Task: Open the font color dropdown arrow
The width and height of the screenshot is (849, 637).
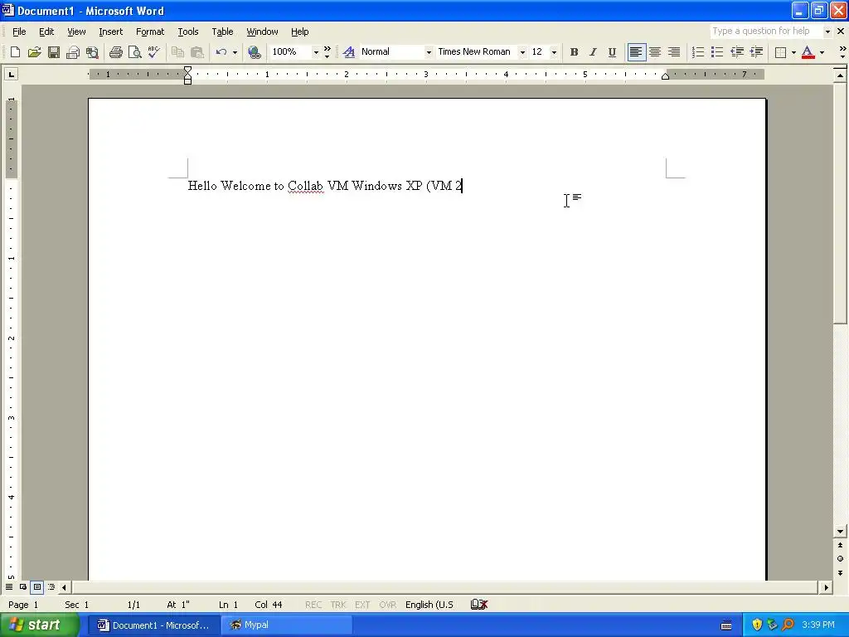Action: click(x=822, y=52)
